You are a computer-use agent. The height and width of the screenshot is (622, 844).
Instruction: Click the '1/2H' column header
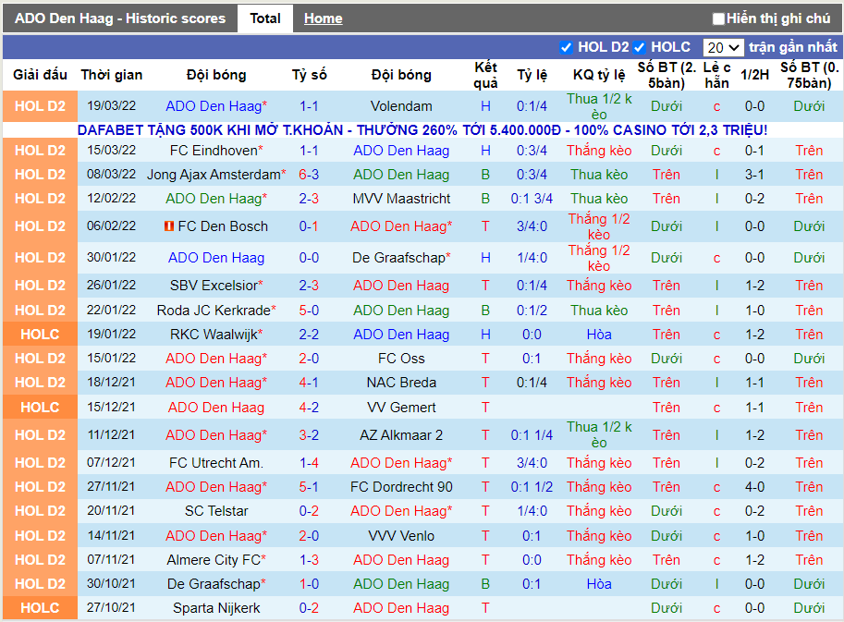click(754, 75)
